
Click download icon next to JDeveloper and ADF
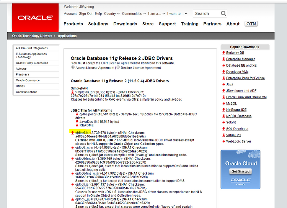[223, 91]
